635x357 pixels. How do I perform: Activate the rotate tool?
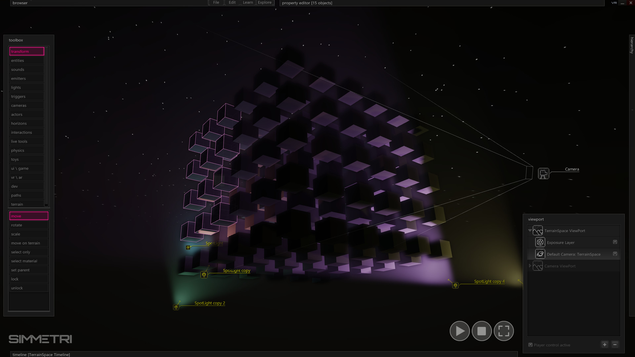[29, 225]
